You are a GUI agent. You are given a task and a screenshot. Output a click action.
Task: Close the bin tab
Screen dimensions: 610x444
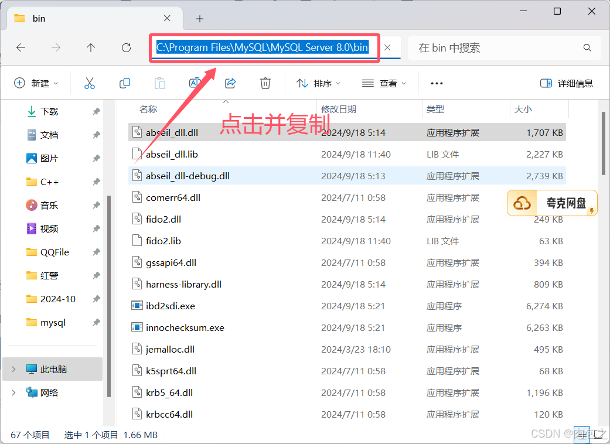[167, 18]
